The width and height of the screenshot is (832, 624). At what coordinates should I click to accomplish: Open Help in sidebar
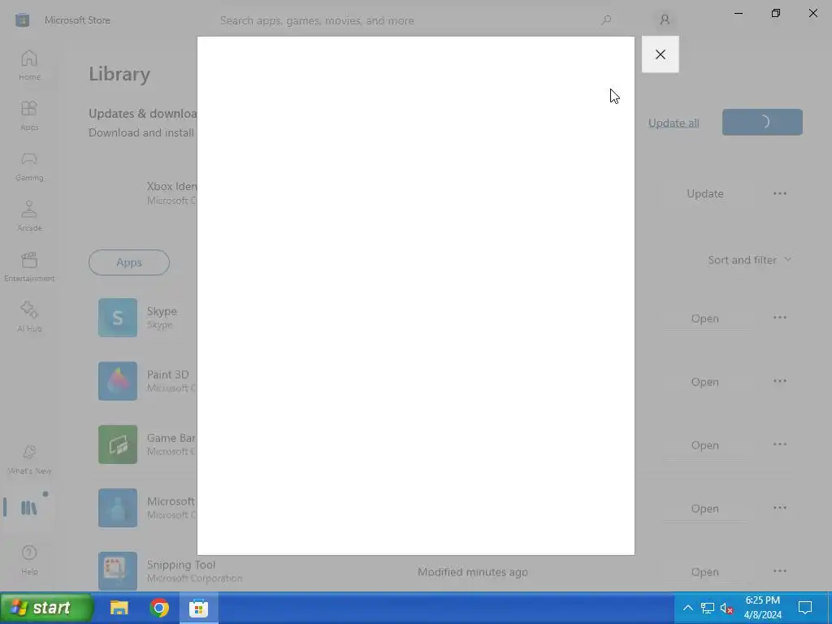29,561
